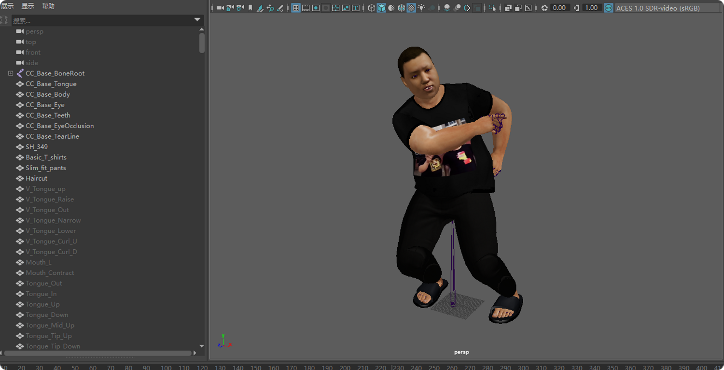The height and width of the screenshot is (370, 724).
Task: Click the Isolate Select icon
Action: coord(492,8)
